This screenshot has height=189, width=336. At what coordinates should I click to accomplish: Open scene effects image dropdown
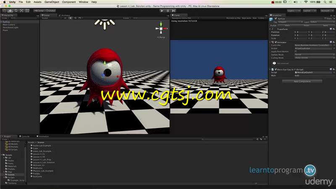[80, 18]
